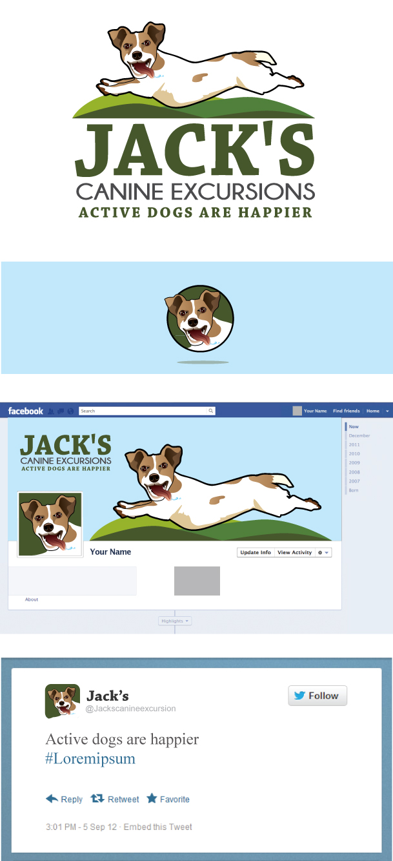Jump to 2009 on the timeline
This screenshot has height=861, width=393.
tap(354, 463)
